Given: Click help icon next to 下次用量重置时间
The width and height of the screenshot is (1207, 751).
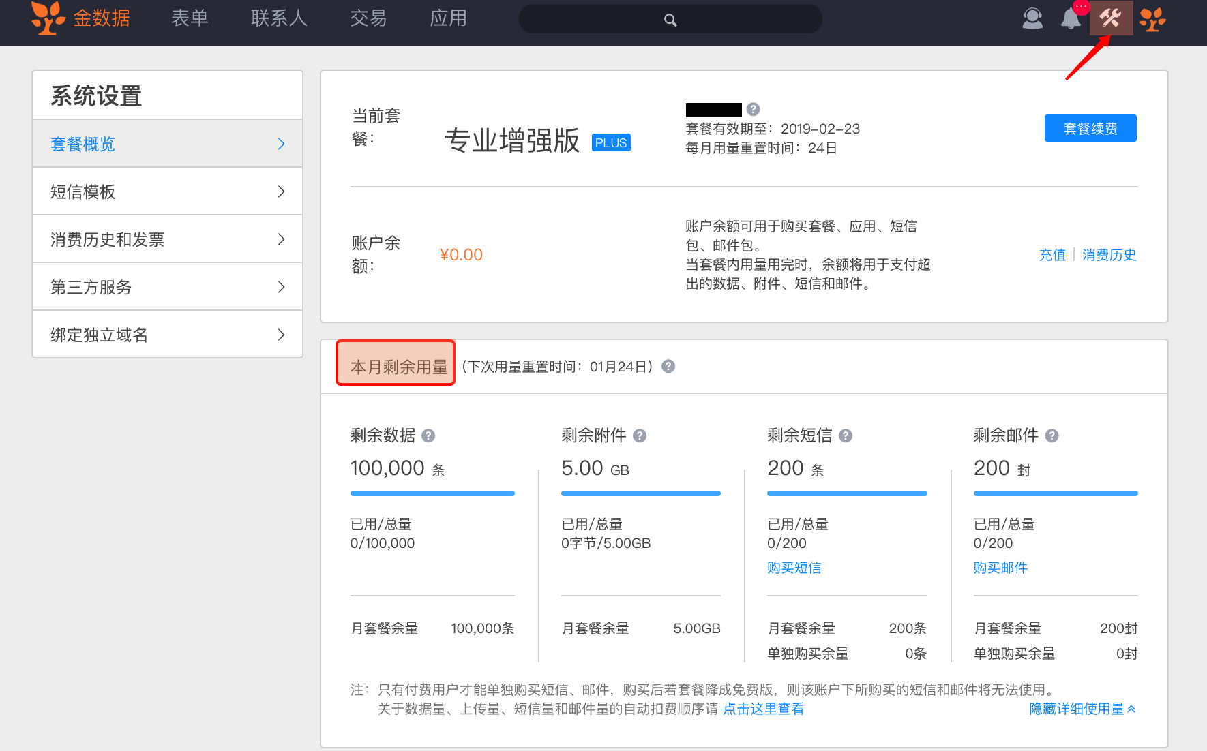Looking at the screenshot, I should pos(668,367).
